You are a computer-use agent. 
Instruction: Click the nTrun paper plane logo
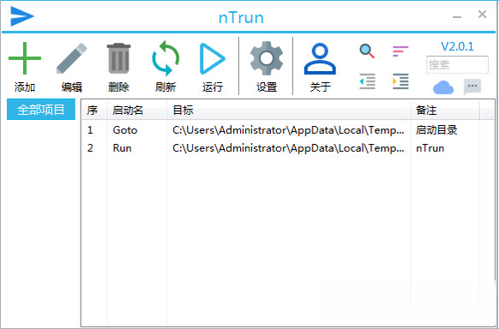(22, 16)
